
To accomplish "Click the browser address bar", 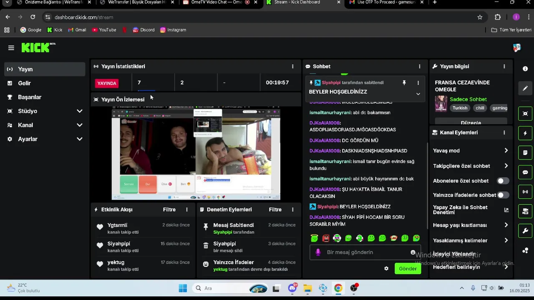I will pyautogui.click(x=263, y=17).
